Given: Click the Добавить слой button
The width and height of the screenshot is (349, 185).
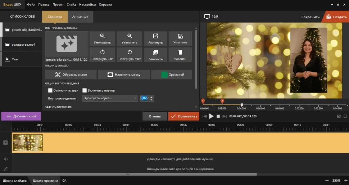Looking at the screenshot, I should (x=21, y=116).
